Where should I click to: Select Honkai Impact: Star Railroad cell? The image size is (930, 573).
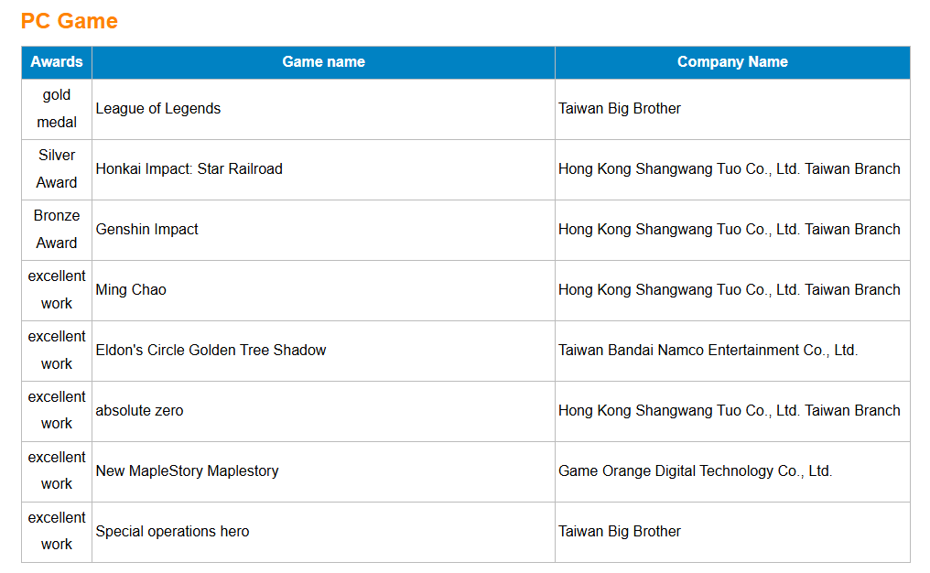pyautogui.click(x=323, y=169)
